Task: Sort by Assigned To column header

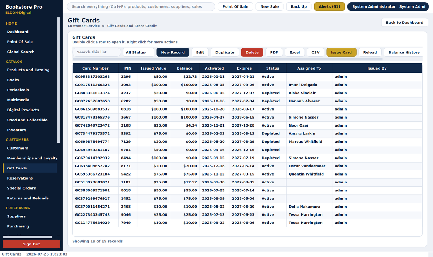Action: (309, 68)
